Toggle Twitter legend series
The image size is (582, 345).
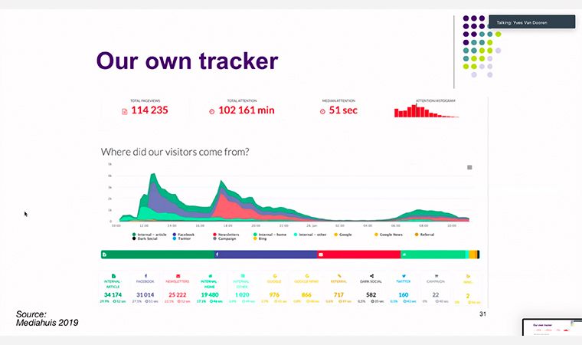pyautogui.click(x=181, y=238)
